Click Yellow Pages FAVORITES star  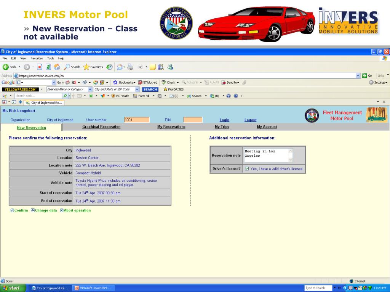click(x=174, y=89)
